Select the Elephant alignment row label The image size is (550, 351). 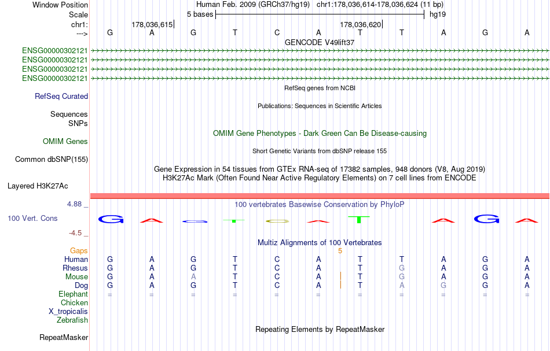(x=73, y=294)
